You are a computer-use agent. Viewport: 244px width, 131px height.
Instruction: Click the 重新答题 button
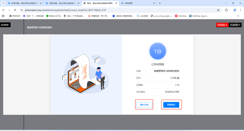pos(144,105)
